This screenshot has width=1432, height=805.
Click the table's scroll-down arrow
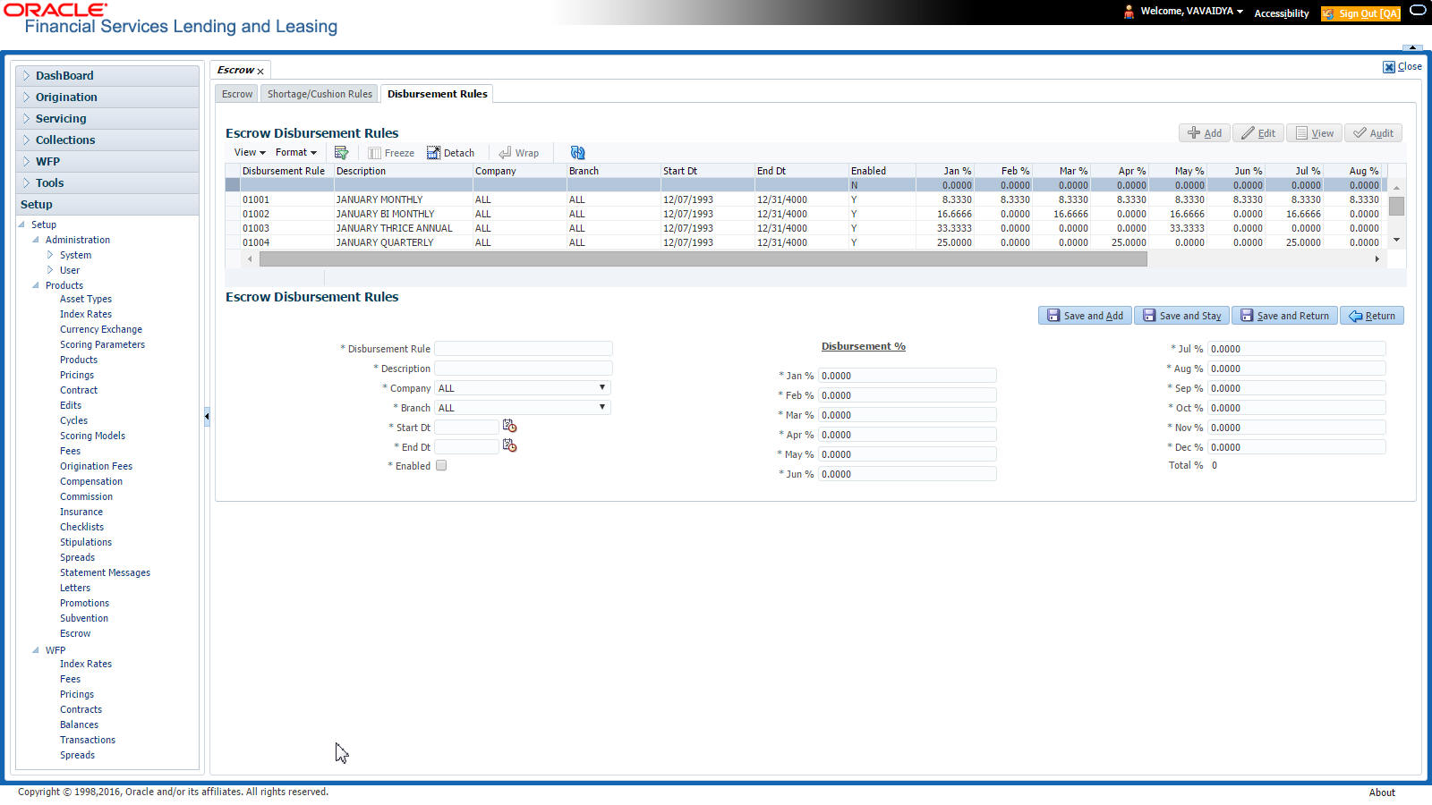(1396, 241)
